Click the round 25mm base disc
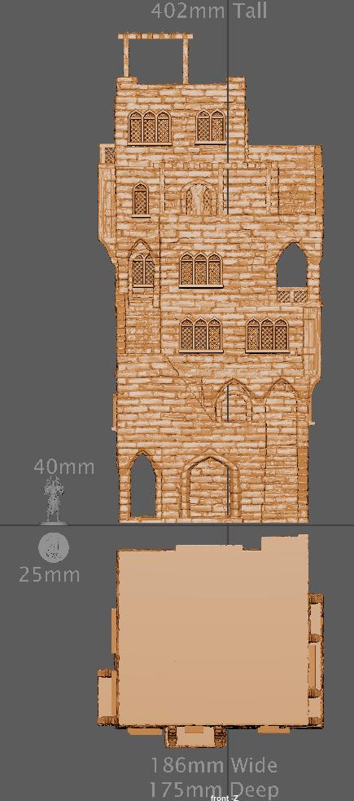The image size is (354, 801). click(53, 547)
